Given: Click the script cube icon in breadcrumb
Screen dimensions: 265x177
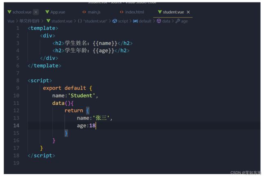Looking at the screenshot, I should click(115, 21).
